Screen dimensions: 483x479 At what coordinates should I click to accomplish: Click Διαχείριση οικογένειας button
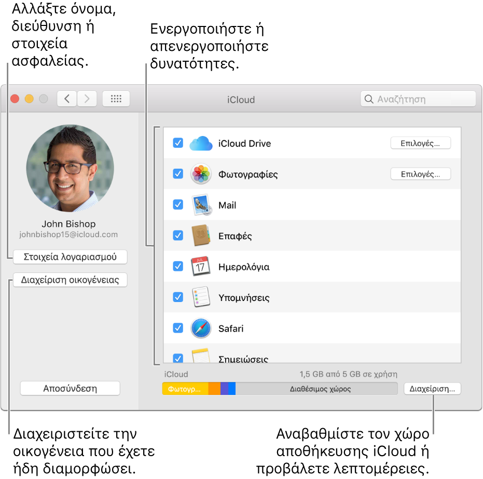pyautogui.click(x=70, y=280)
